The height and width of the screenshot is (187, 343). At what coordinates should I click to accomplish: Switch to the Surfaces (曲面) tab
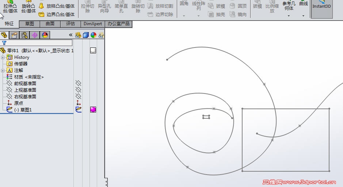click(50, 24)
